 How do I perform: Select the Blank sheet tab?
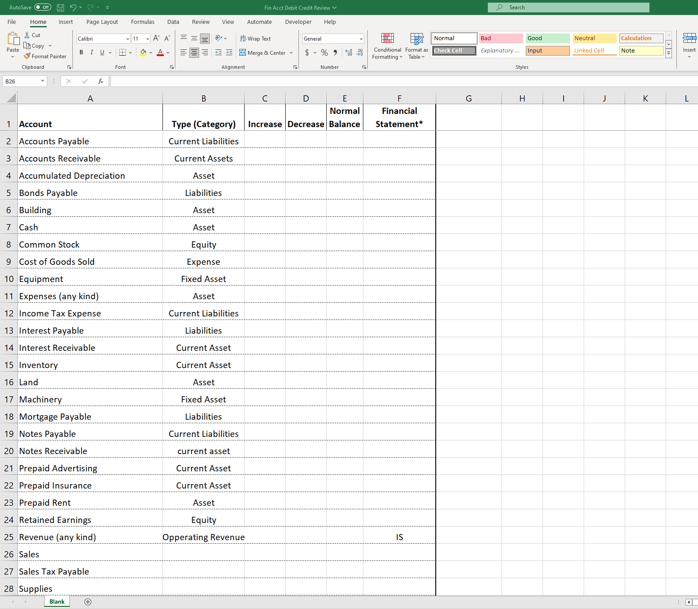tap(57, 602)
